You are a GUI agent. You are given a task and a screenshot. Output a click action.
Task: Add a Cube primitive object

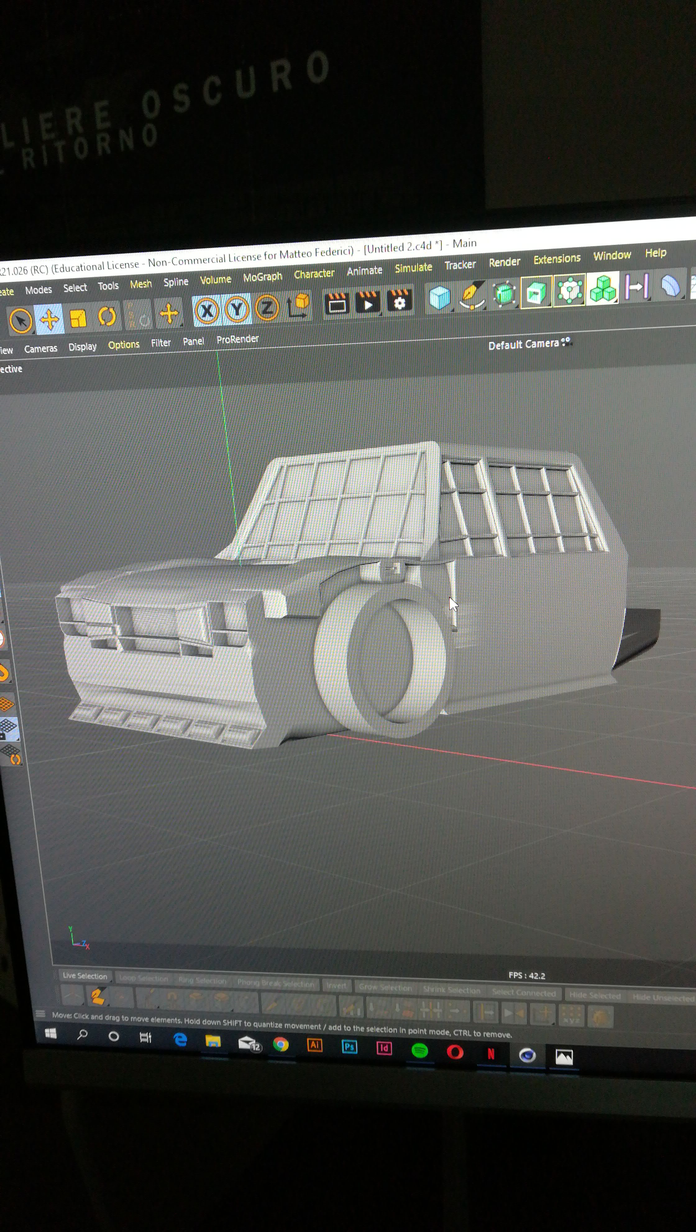439,297
